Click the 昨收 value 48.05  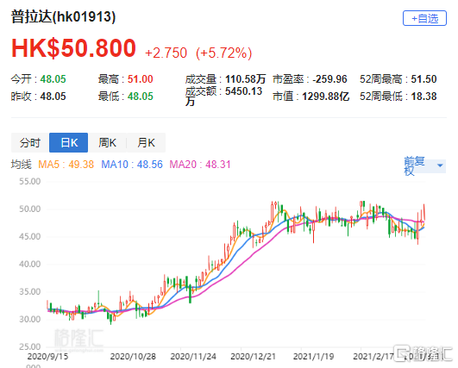[53, 97]
